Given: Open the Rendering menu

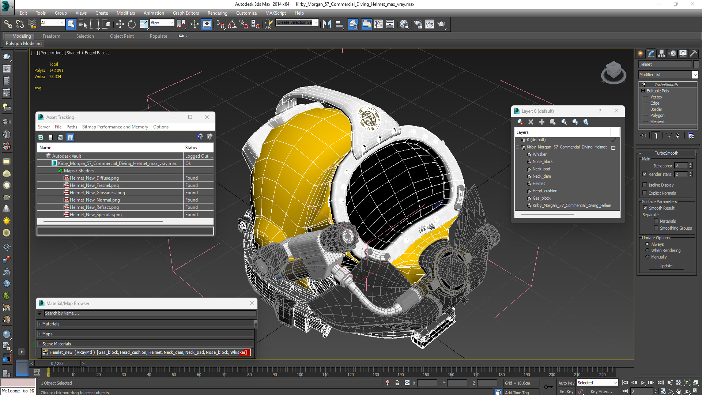Looking at the screenshot, I should coord(217,13).
